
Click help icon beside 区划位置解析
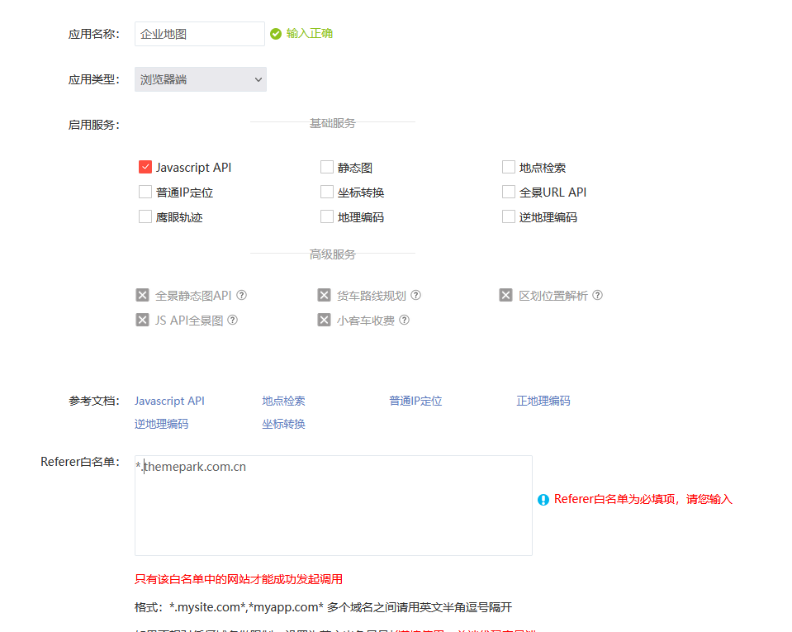click(598, 295)
